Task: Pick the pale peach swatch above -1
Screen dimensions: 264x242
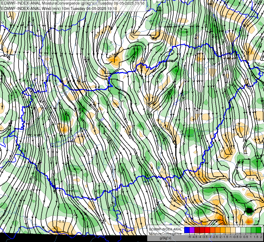Action: pyautogui.click(x=233, y=230)
